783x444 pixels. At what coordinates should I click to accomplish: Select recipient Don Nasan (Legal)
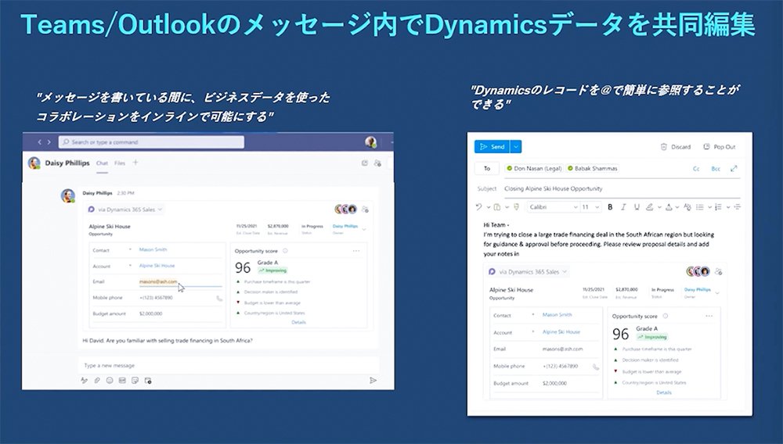(534, 168)
